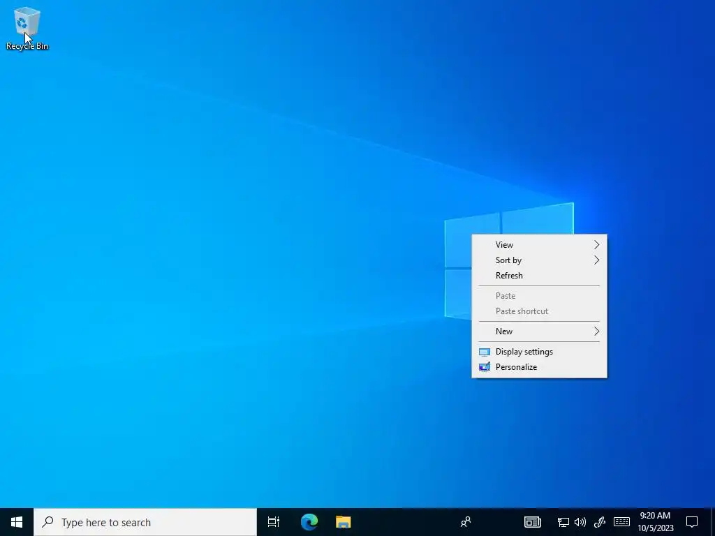Open the clock showing 9:20 AM

click(x=655, y=522)
